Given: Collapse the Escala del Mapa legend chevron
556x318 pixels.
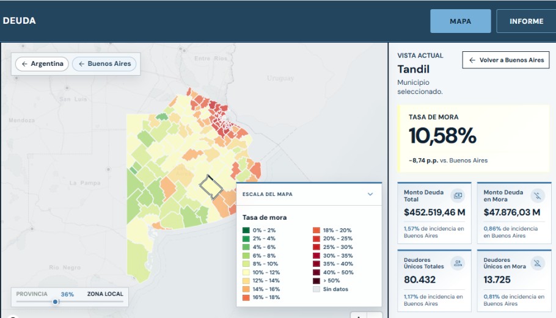Looking at the screenshot, I should point(370,194).
